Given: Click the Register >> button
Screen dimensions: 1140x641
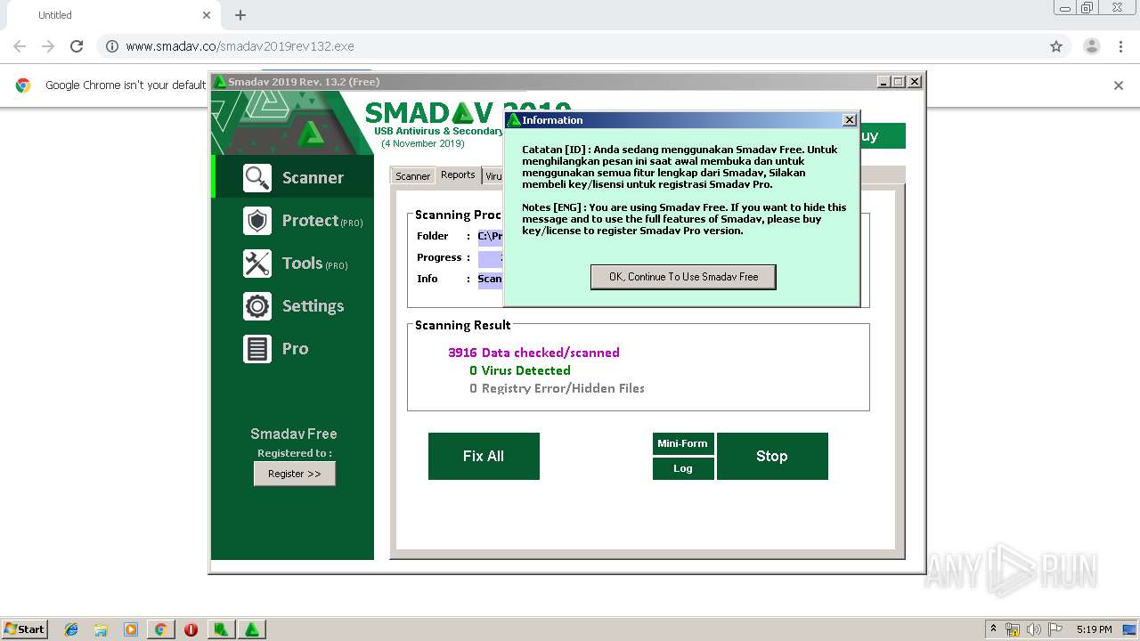Looking at the screenshot, I should point(295,474).
